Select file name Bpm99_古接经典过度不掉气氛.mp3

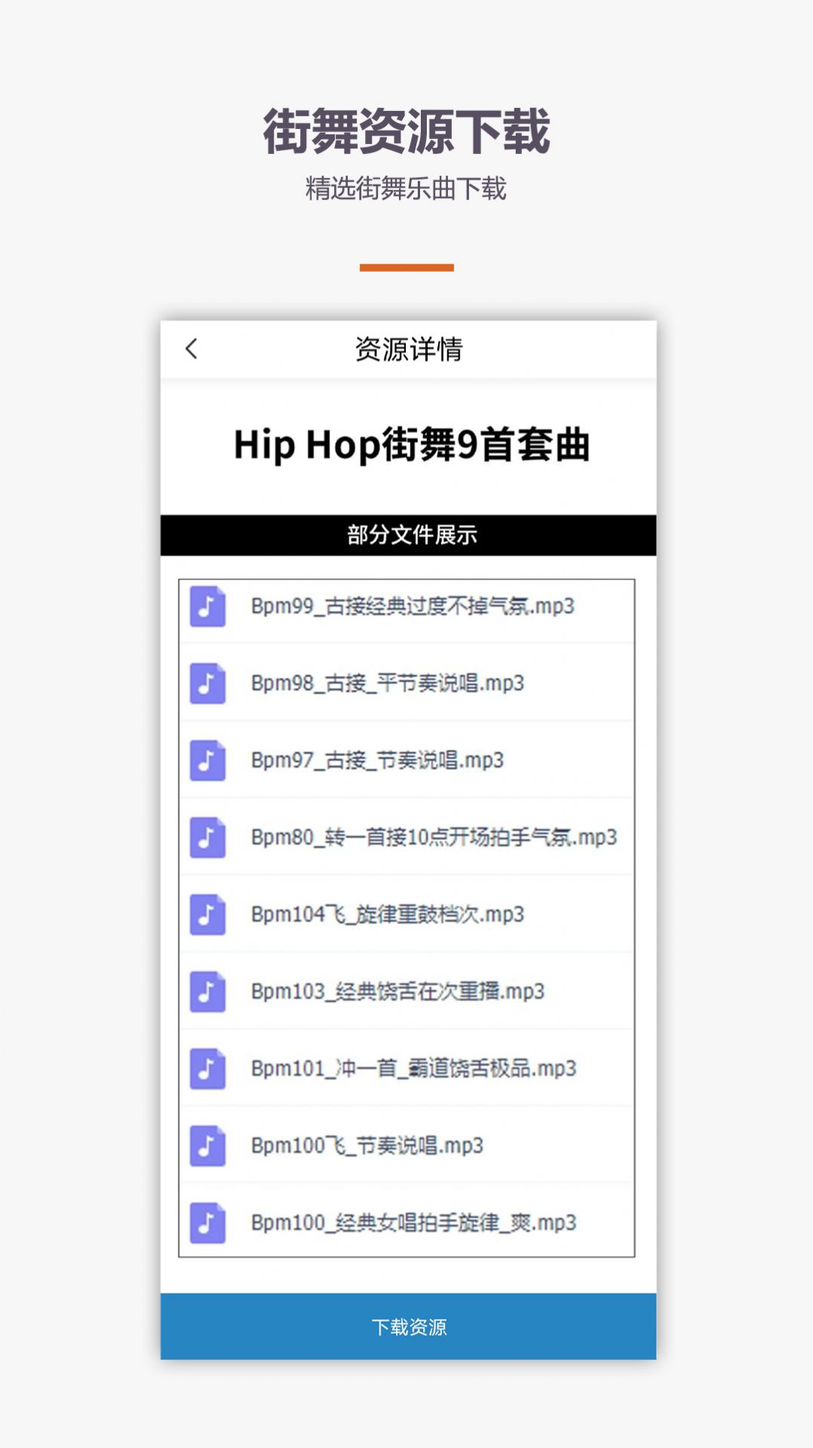click(x=413, y=606)
